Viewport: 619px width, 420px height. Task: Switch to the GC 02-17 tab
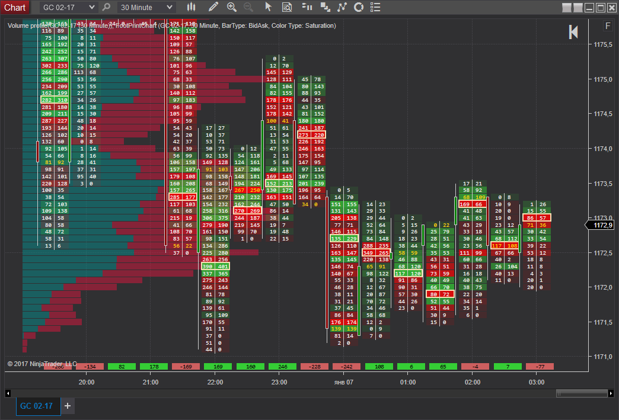(x=36, y=406)
